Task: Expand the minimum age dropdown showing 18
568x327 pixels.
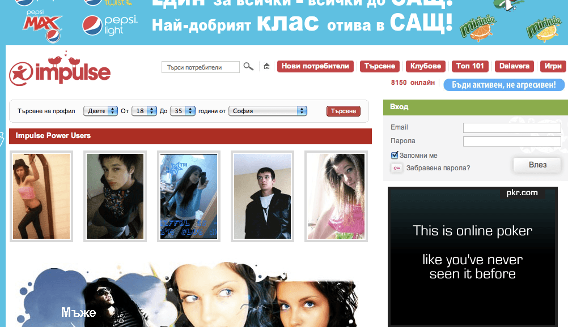Action: click(143, 111)
